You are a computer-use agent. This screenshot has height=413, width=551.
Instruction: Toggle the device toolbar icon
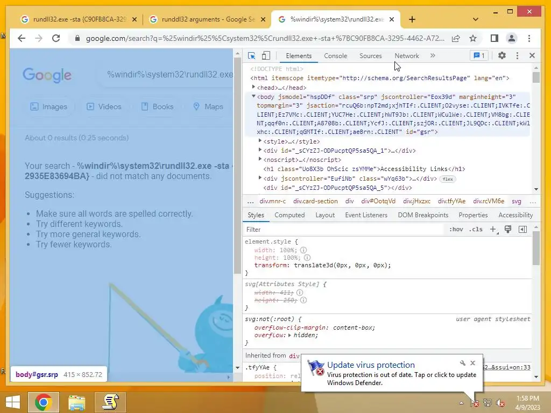pos(266,55)
